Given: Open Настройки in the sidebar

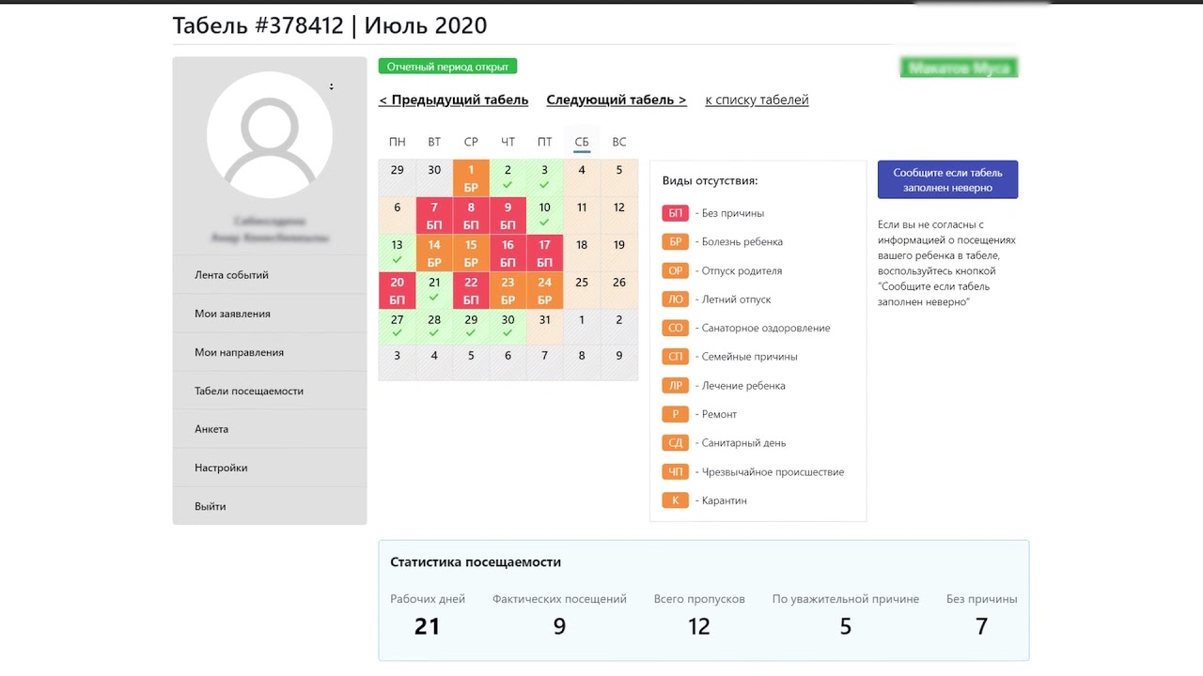Looking at the screenshot, I should click(x=222, y=468).
